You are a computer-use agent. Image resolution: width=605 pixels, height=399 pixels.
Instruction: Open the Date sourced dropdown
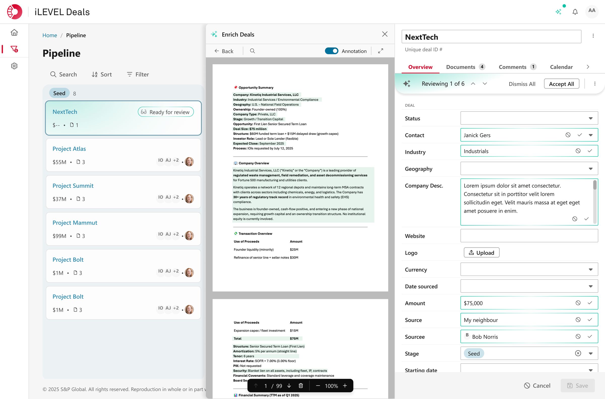point(529,286)
